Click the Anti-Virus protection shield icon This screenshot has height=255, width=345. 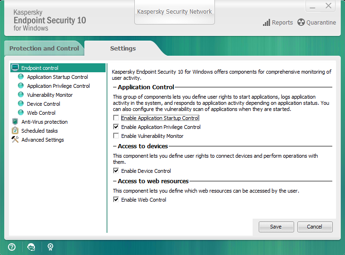pos(15,122)
